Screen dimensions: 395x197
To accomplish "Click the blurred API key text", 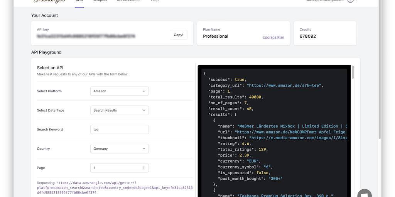I will pos(86,36).
